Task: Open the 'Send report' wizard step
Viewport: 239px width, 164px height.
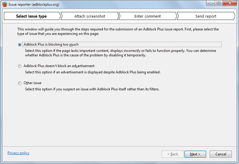Action: tap(206, 16)
